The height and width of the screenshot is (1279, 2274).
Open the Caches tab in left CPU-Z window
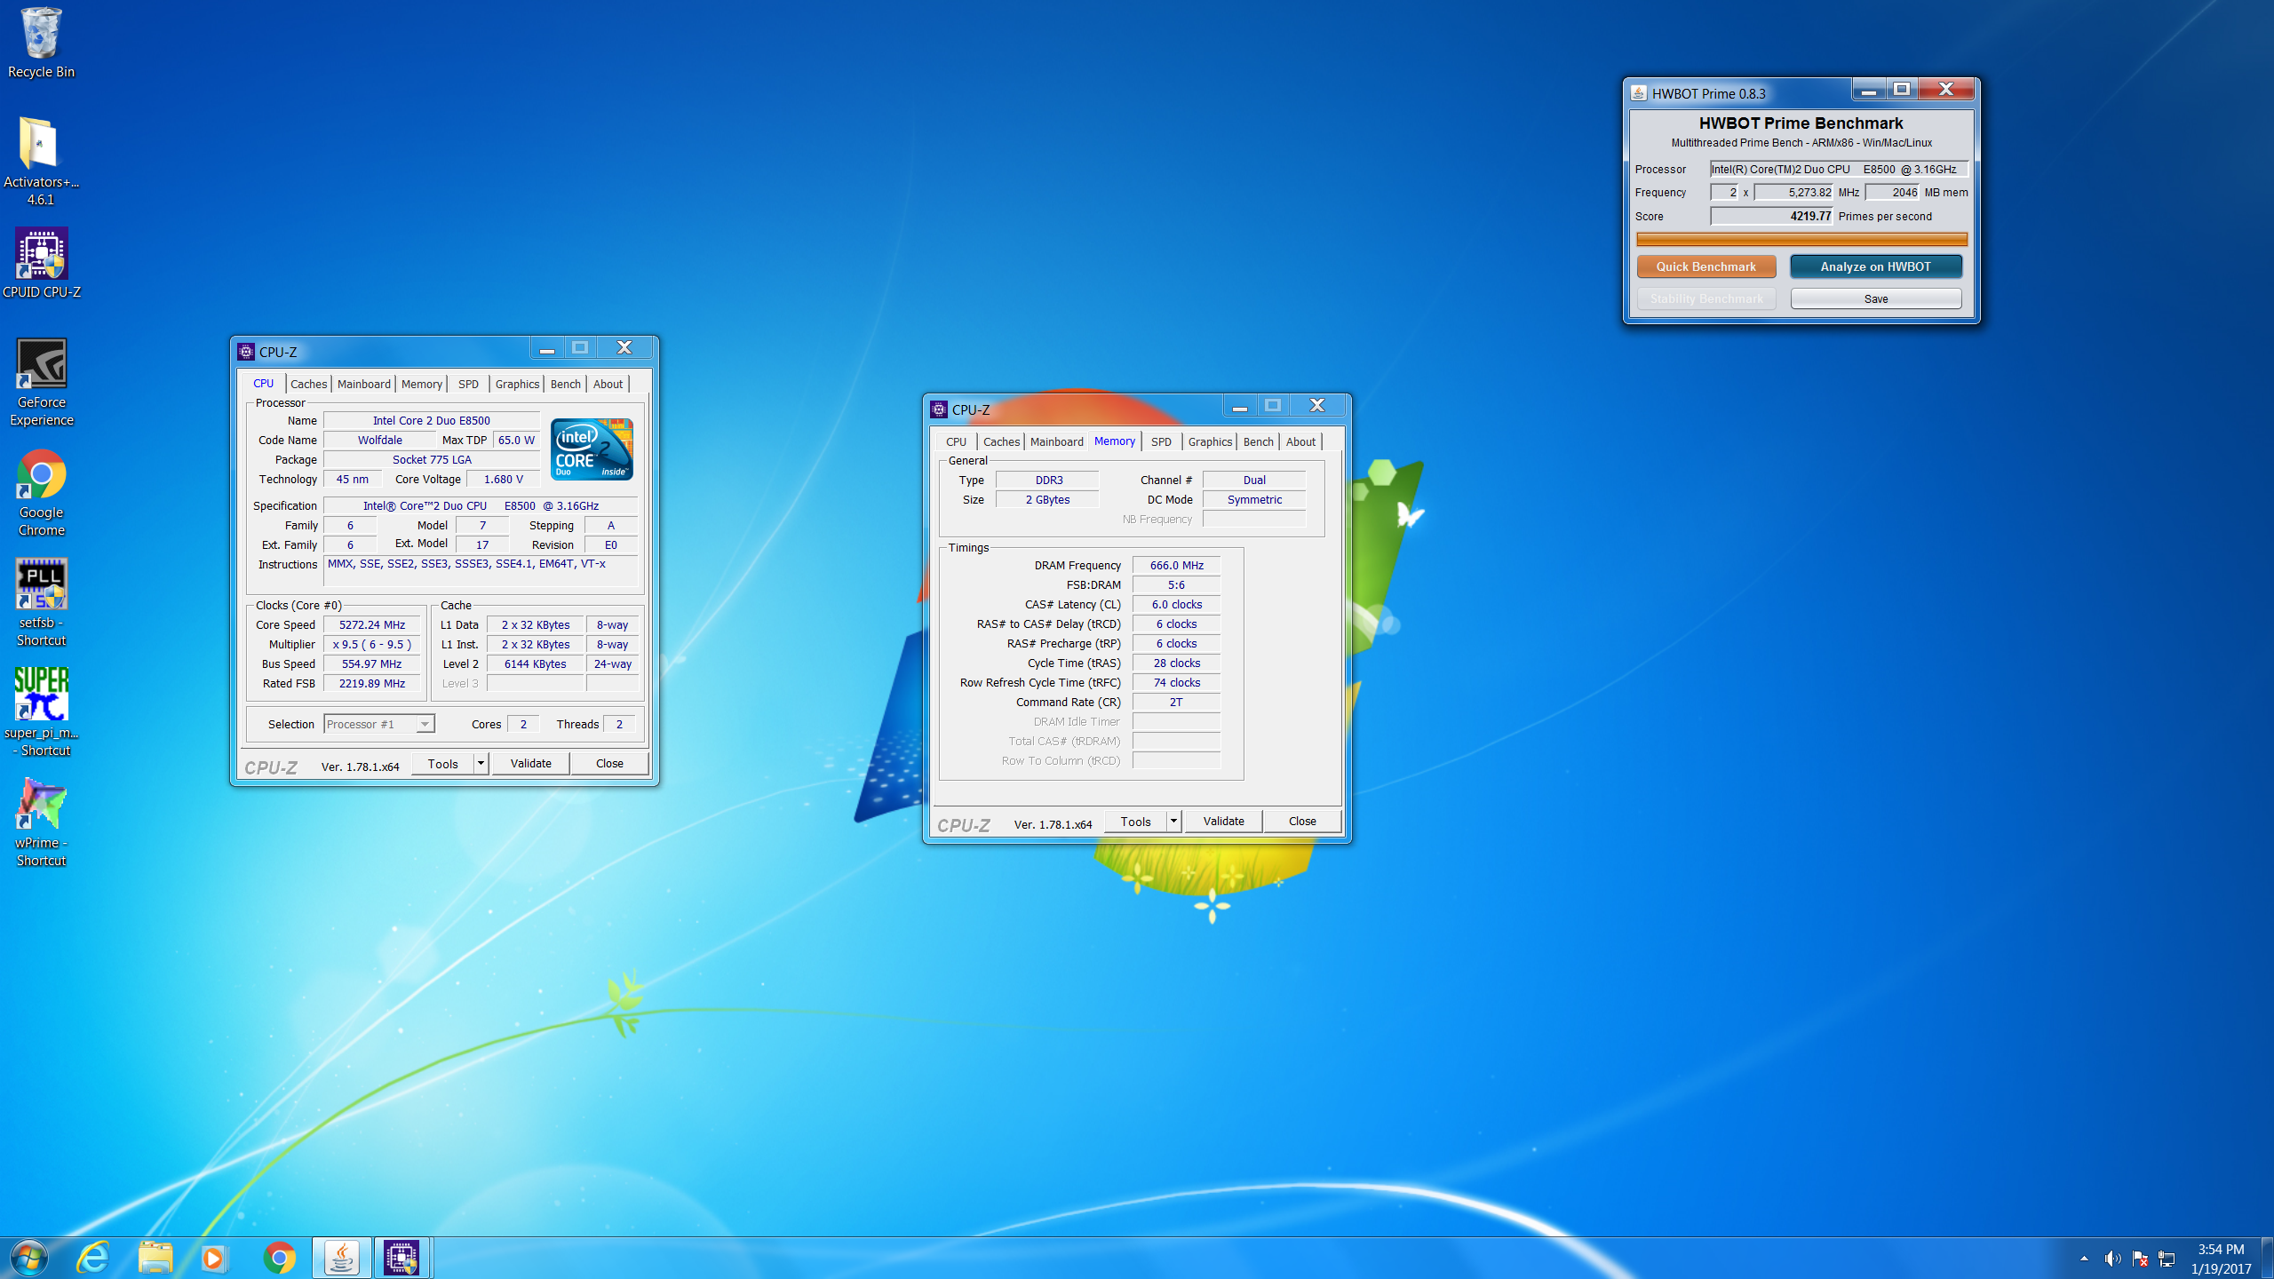click(308, 384)
